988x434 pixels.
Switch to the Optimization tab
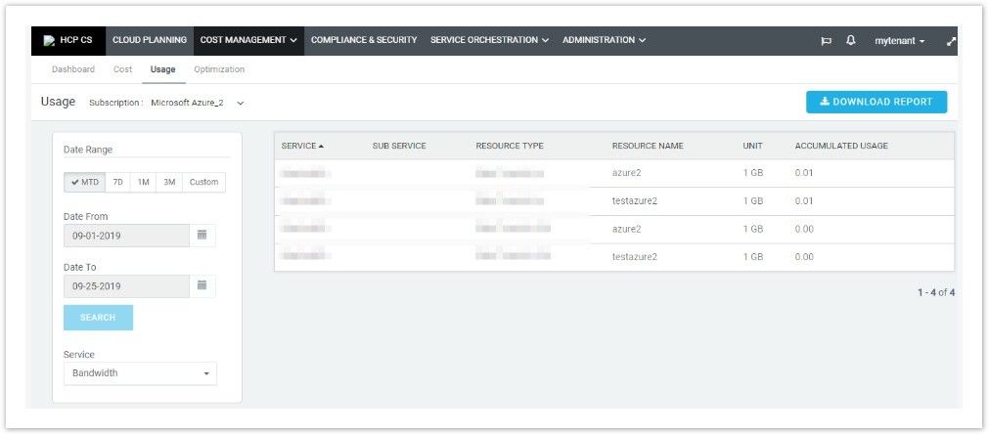pyautogui.click(x=219, y=69)
